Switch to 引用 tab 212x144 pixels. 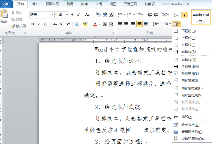[70, 4]
